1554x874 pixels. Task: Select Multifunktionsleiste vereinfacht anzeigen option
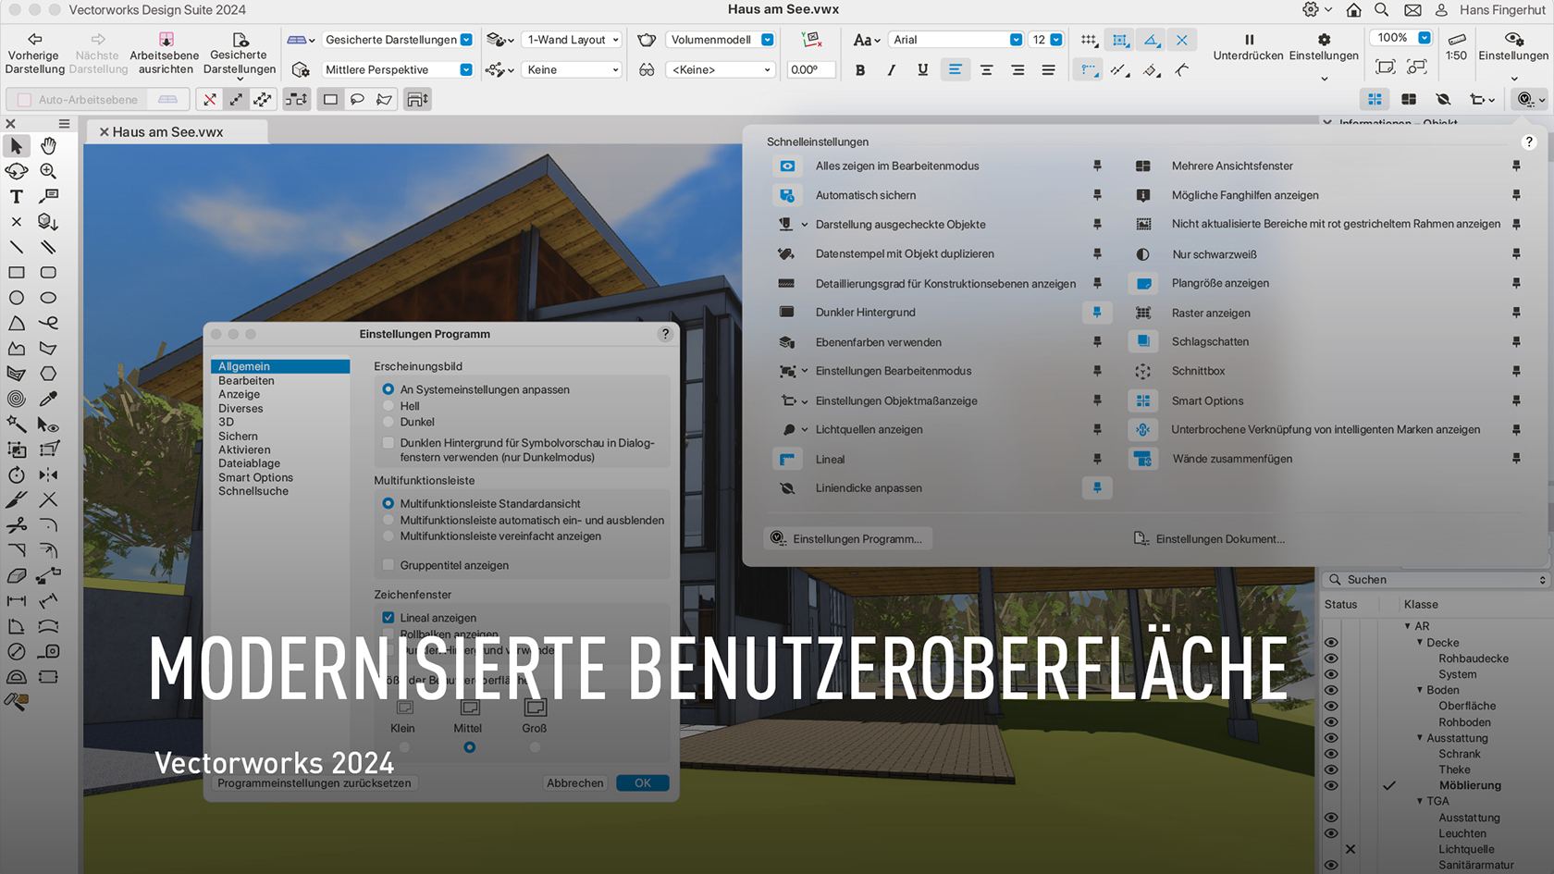pos(388,536)
